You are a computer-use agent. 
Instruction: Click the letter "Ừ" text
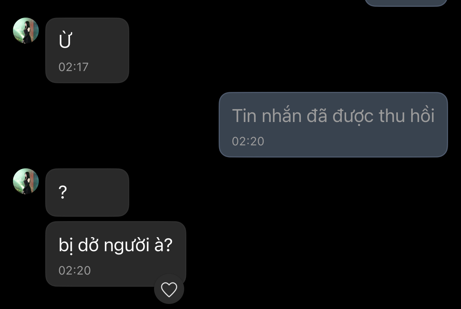tap(65, 40)
